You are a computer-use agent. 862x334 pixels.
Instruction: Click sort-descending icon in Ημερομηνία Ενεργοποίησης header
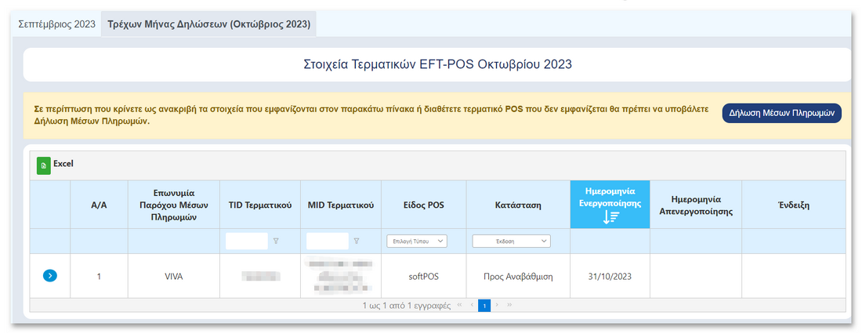610,219
